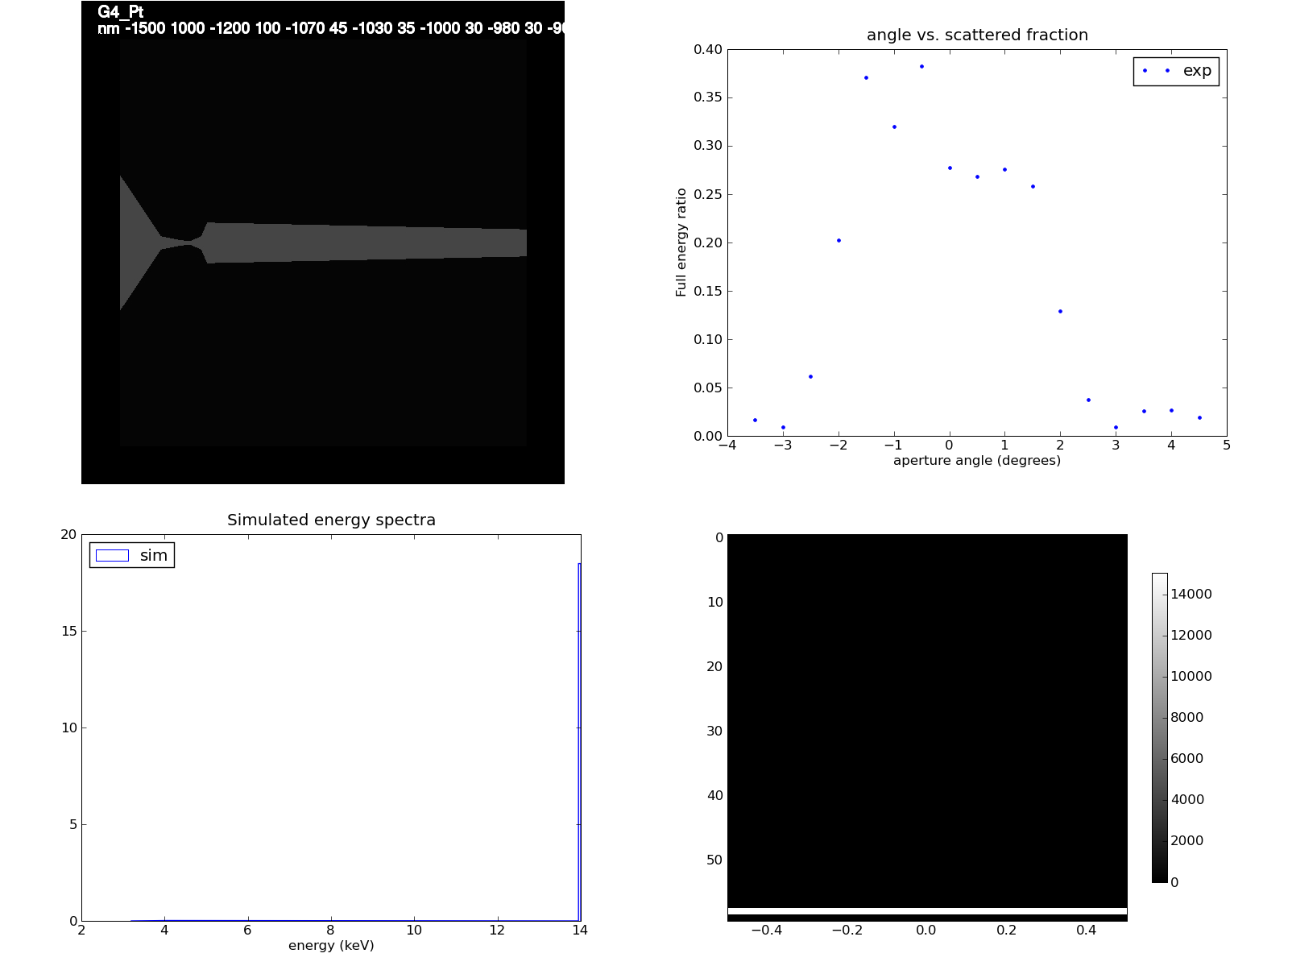This screenshot has height=970, width=1292.
Task: Click the data point at 1.5 degrees
Action: pyautogui.click(x=1033, y=186)
